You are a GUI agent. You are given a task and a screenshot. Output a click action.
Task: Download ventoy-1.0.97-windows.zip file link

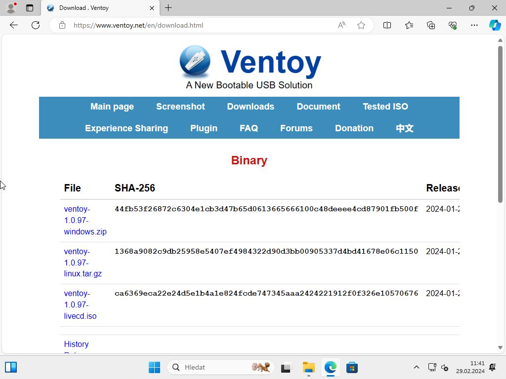coord(85,220)
